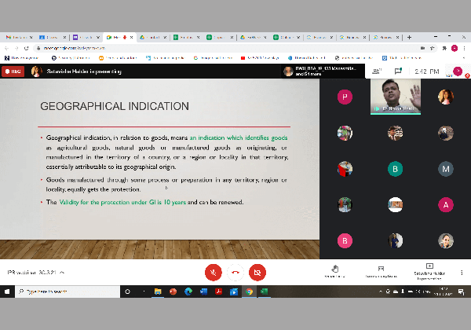Hang up the call

[235, 272]
